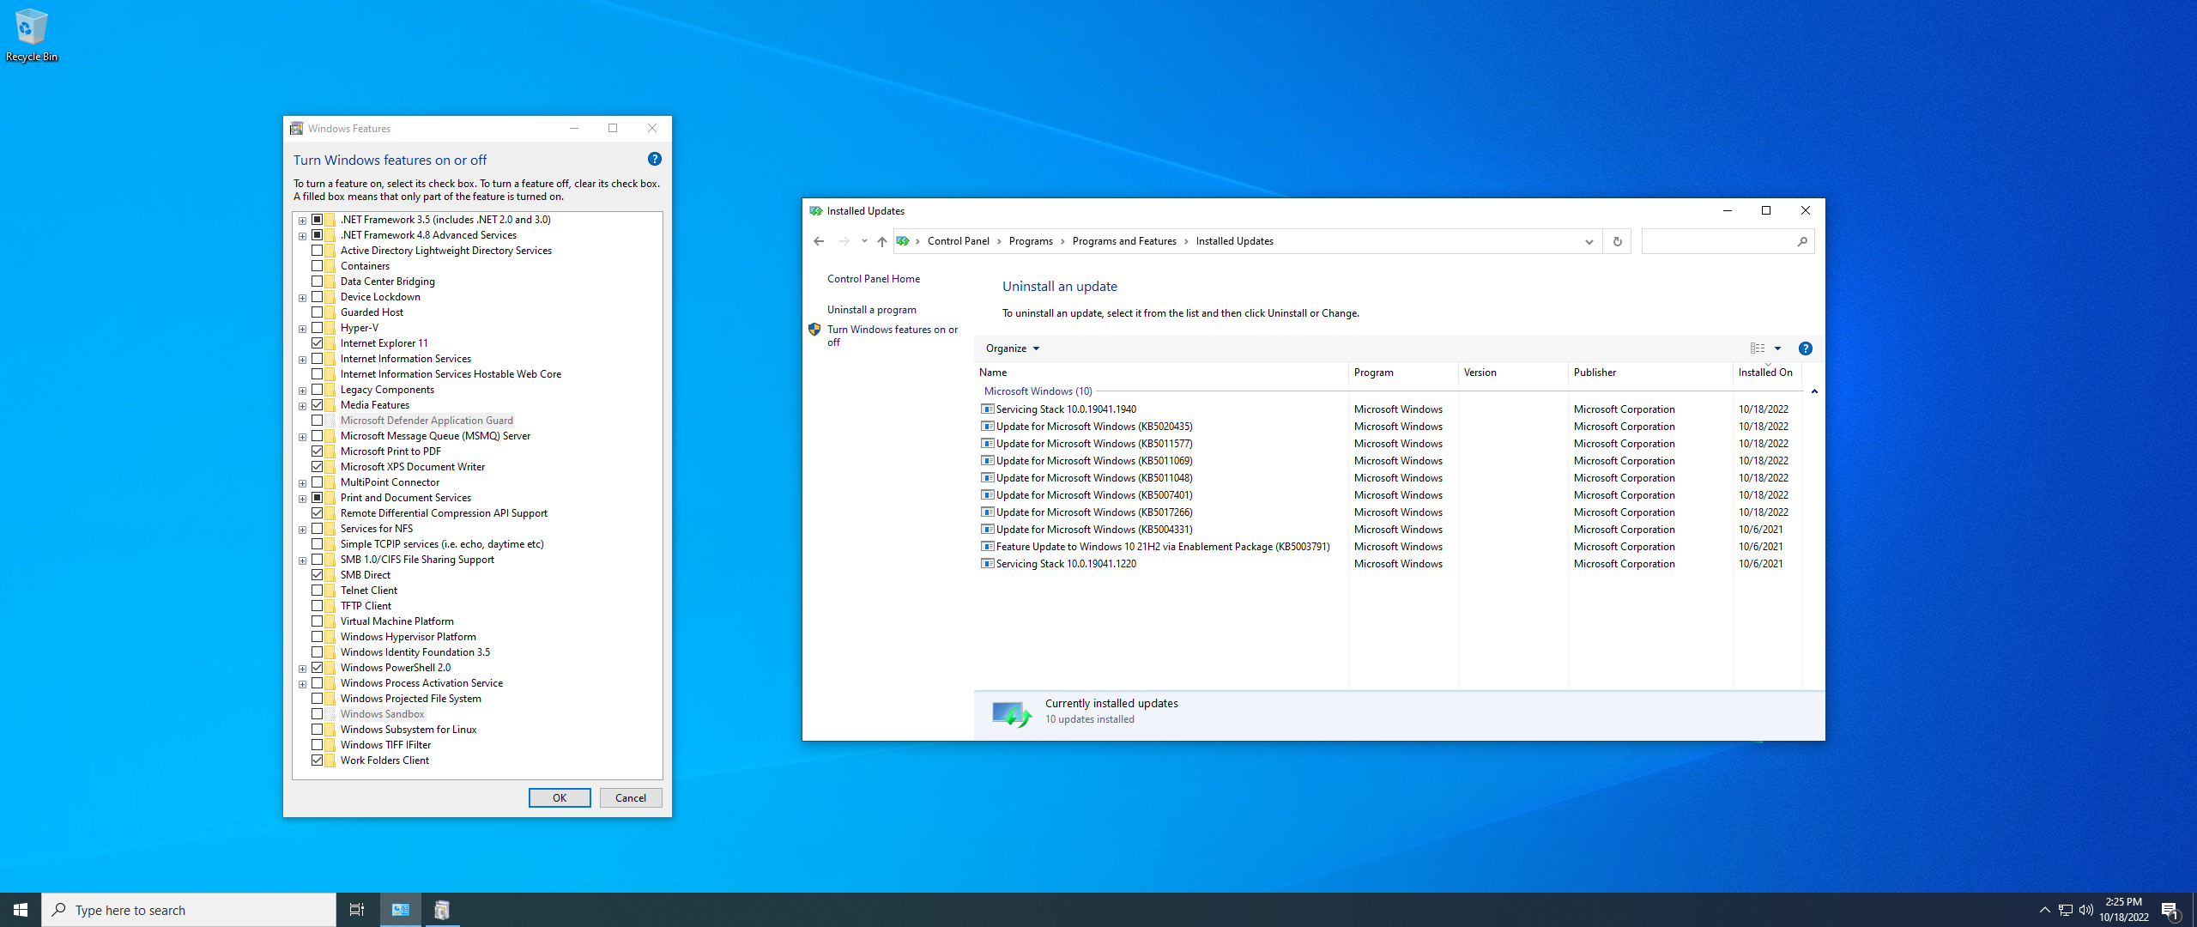Show hidden system tray icons

coord(2044,910)
